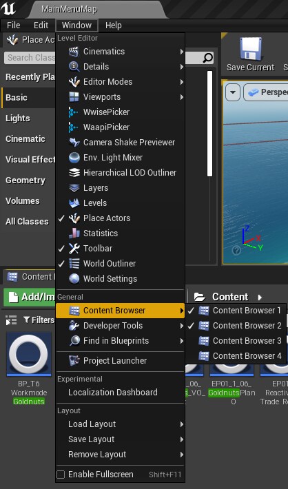Open the Help menu
Image resolution: width=288 pixels, height=489 pixels.
coord(113,25)
